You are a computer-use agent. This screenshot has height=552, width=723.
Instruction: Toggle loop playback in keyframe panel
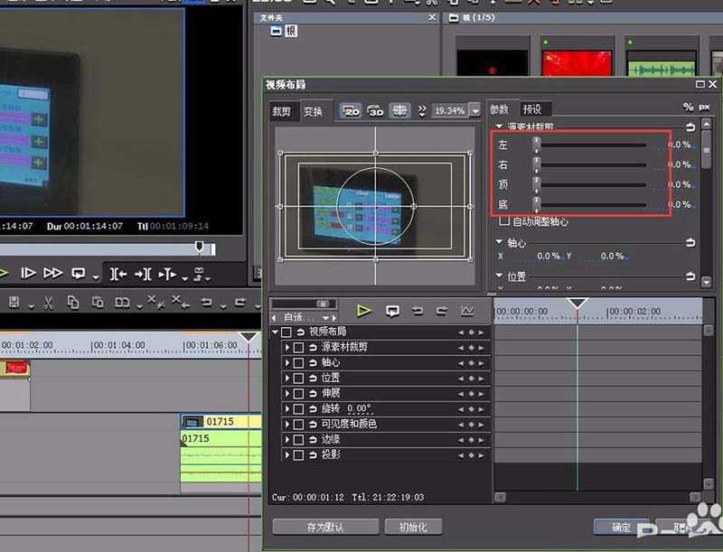tap(392, 312)
